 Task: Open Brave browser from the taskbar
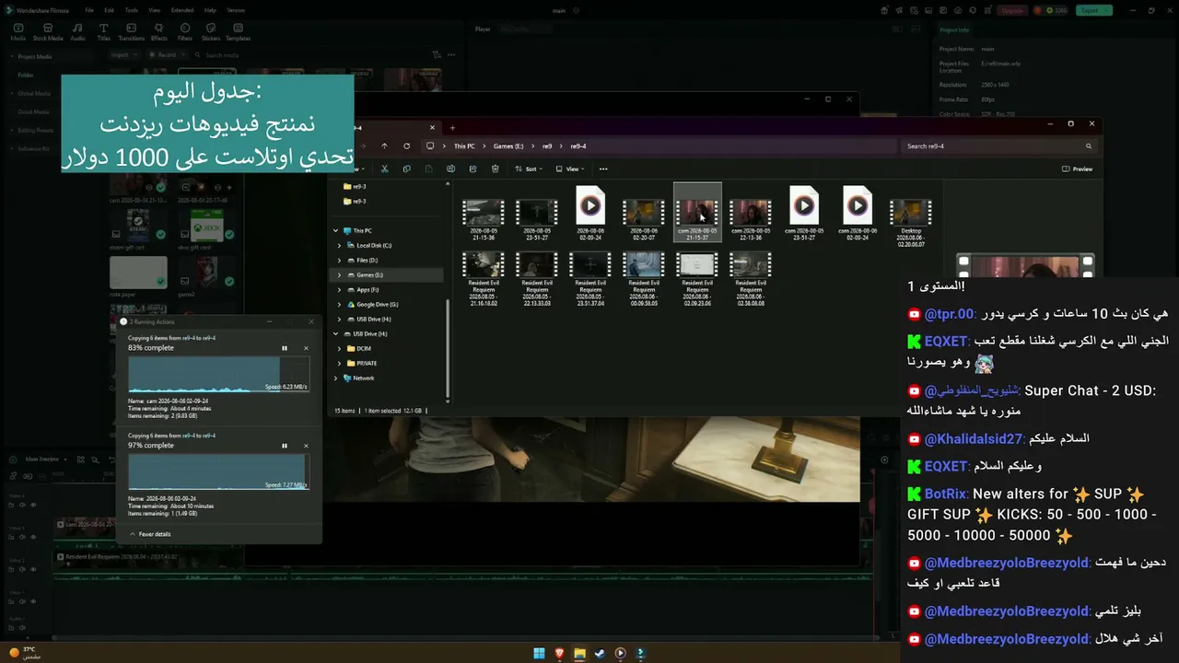coord(559,654)
